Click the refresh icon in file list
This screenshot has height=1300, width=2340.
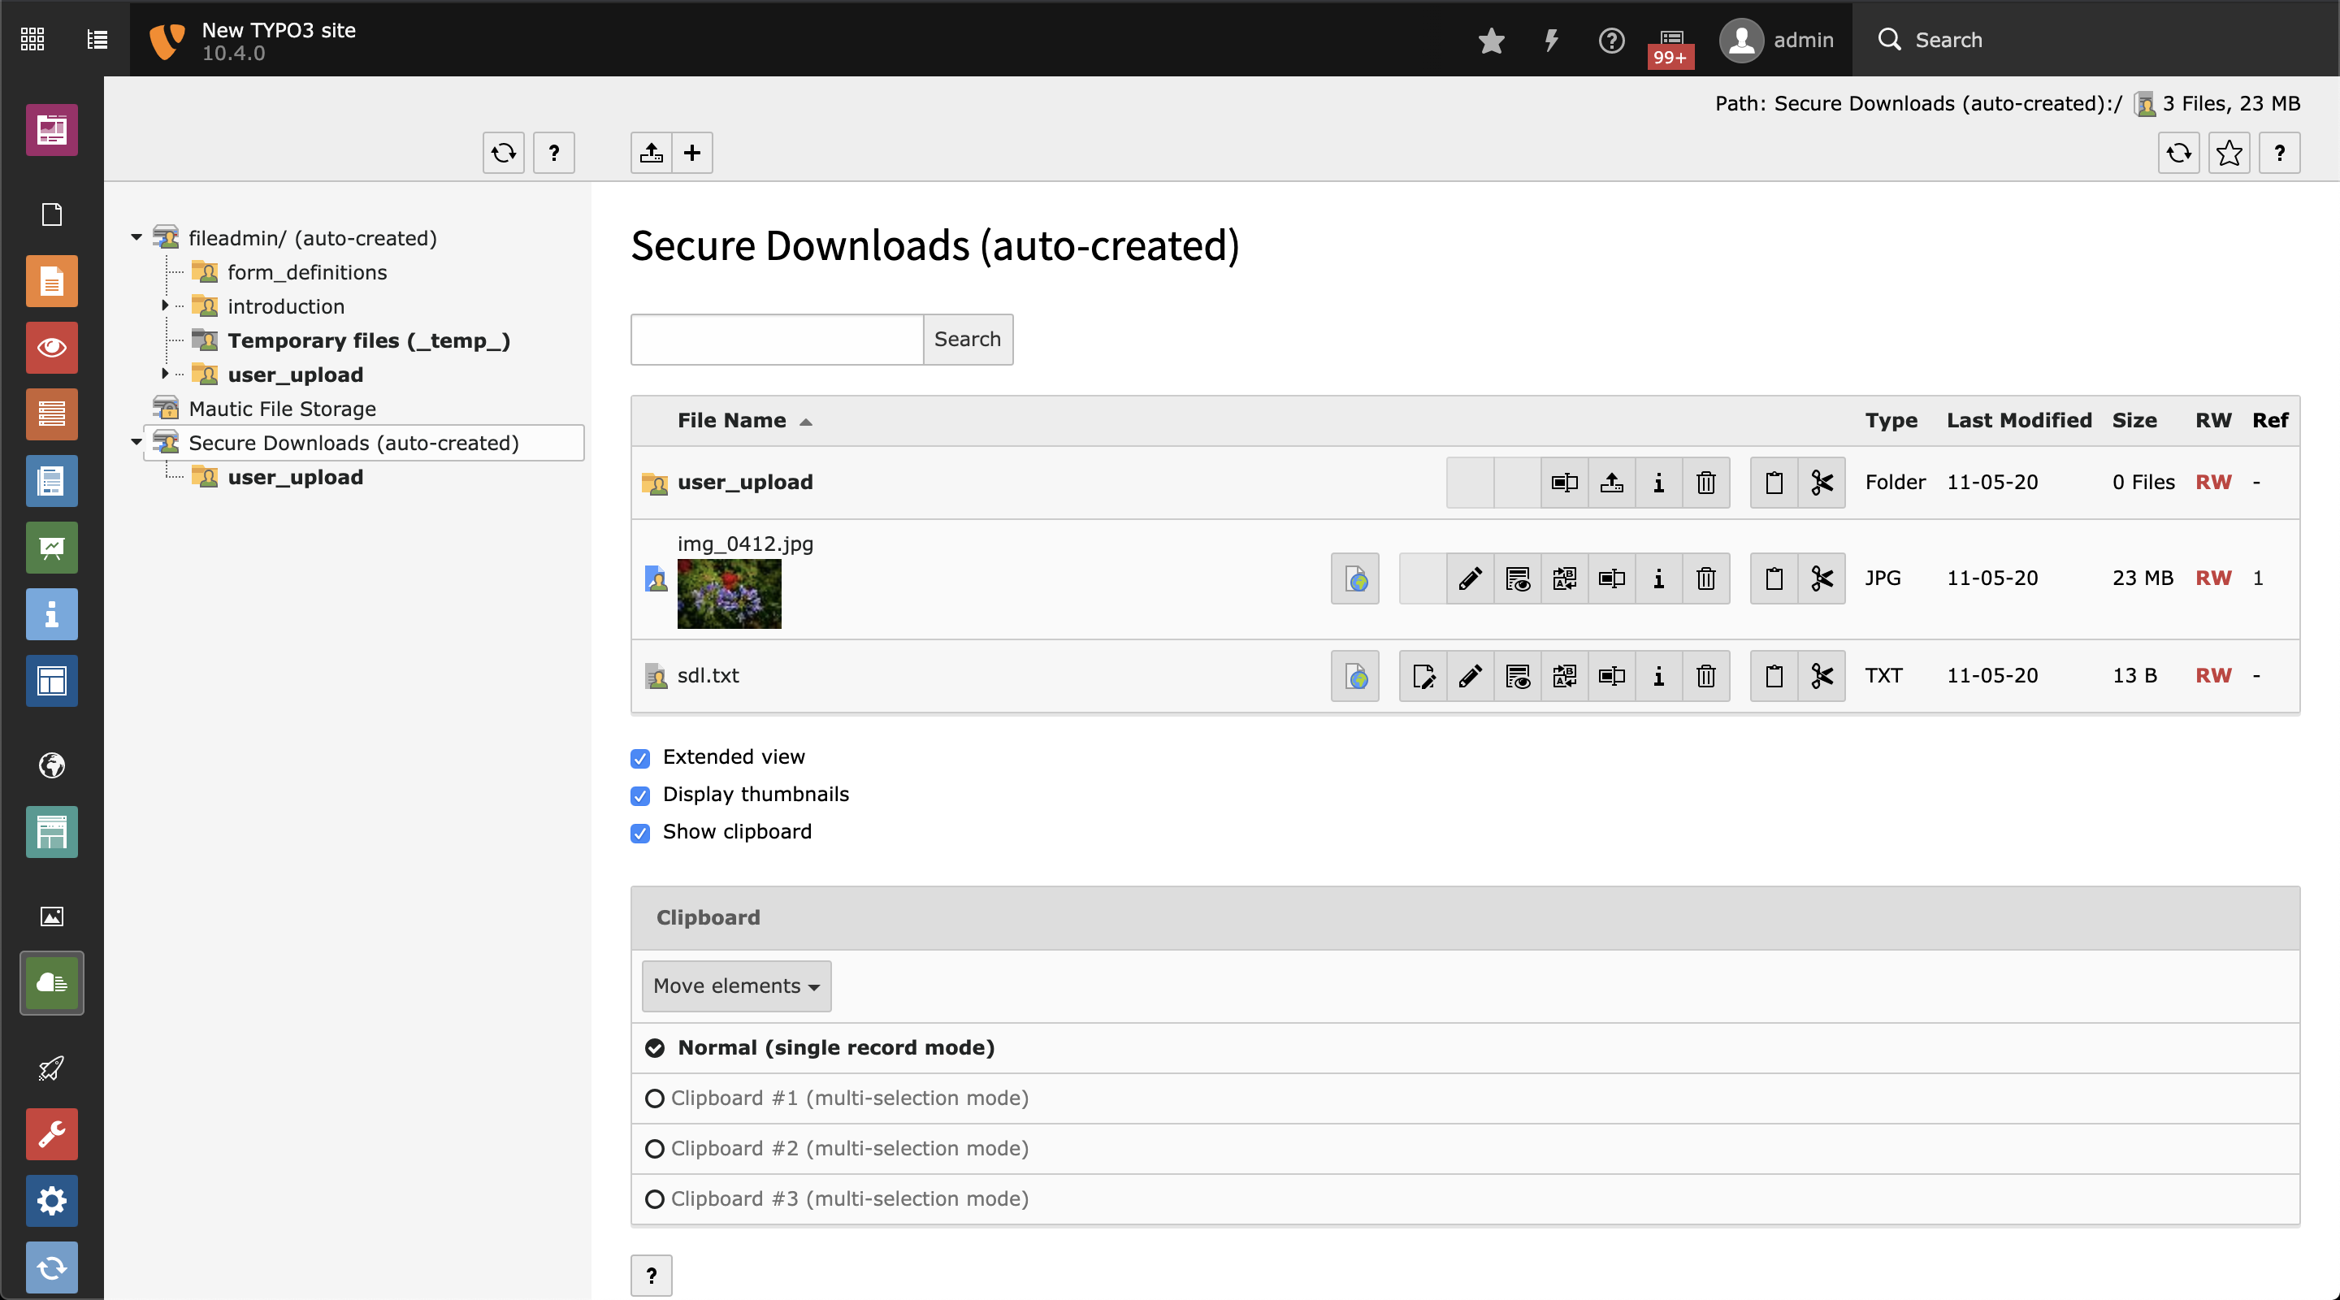[x=2180, y=152]
